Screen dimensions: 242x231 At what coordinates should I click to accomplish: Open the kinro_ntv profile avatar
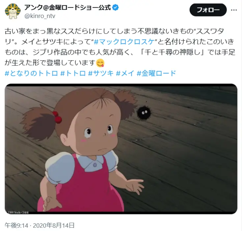[x=13, y=12]
